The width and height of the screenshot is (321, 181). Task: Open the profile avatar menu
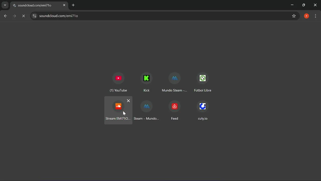tap(307, 16)
